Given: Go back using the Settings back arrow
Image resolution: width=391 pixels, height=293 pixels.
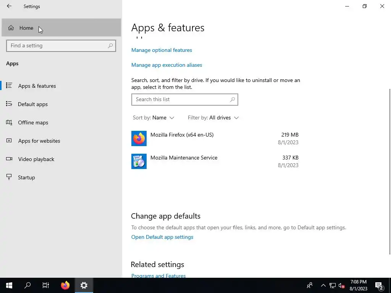Looking at the screenshot, I should coord(9,6).
